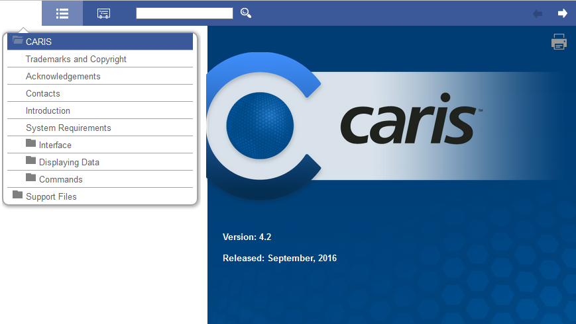
Task: Open the System Requirements page
Action: click(x=68, y=128)
